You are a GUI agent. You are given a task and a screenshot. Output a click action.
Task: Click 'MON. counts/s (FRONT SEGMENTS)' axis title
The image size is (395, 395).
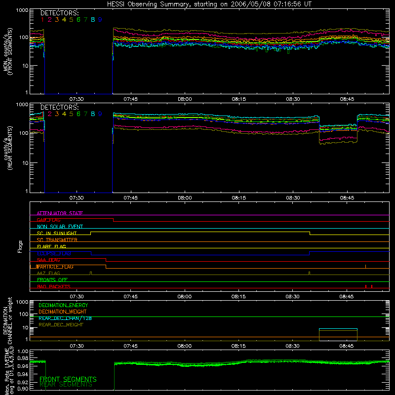pos(7,51)
